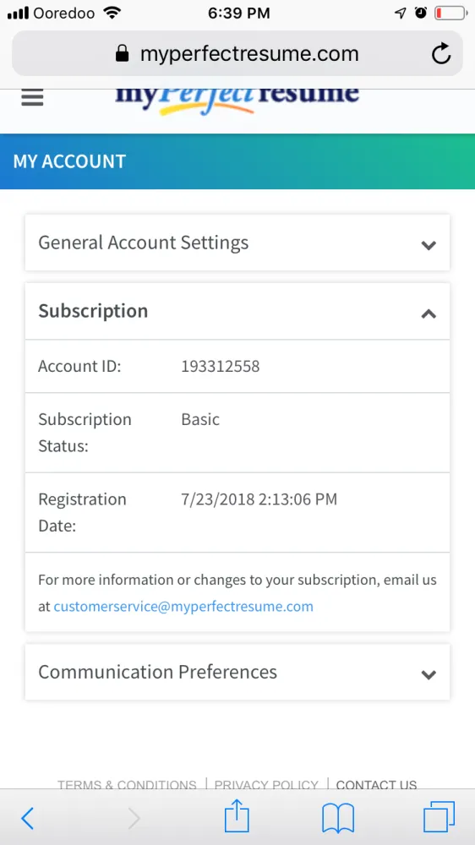This screenshot has height=845, width=475.
Task: Tap the Registration Date label
Action: pyautogui.click(x=82, y=513)
